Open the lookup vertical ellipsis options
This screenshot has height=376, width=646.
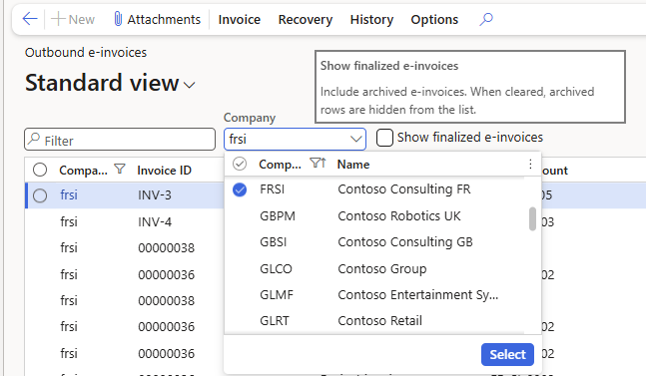530,165
